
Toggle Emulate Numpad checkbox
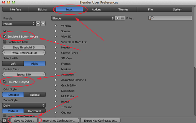tap(5, 82)
